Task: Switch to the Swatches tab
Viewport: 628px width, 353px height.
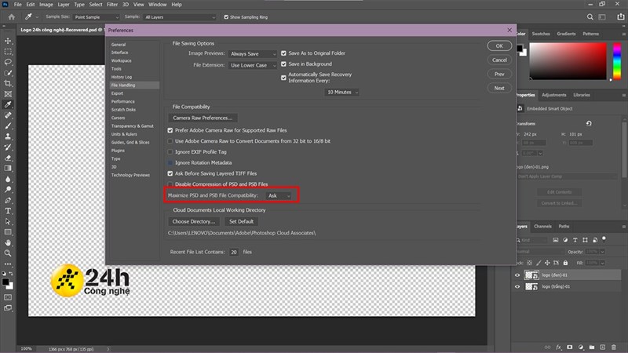Action: point(541,34)
